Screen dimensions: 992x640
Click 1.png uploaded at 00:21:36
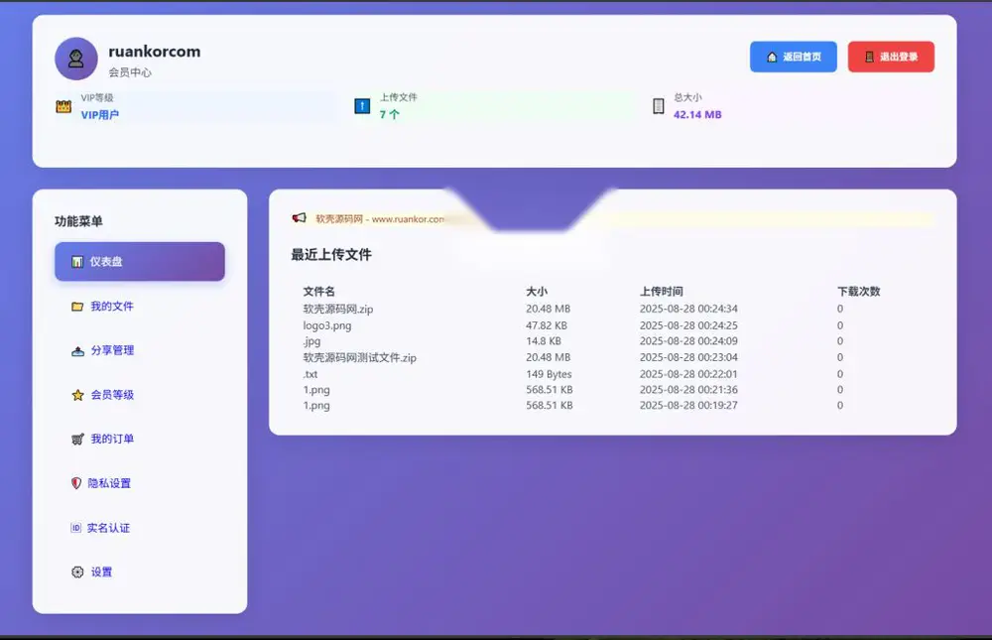click(x=316, y=390)
